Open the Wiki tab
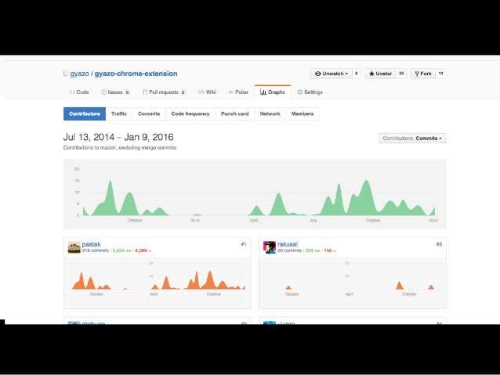Viewport: 500px width, 375px height. (207, 92)
